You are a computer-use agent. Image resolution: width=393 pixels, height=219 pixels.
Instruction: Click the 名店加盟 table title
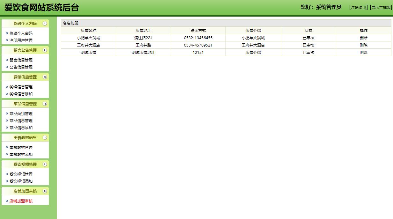point(70,23)
